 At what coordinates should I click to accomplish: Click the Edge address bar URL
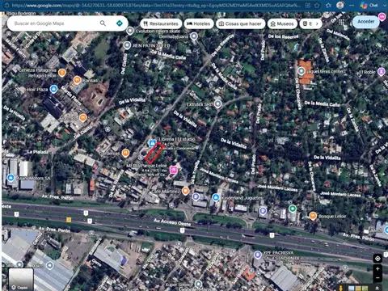pyautogui.click(x=156, y=5)
